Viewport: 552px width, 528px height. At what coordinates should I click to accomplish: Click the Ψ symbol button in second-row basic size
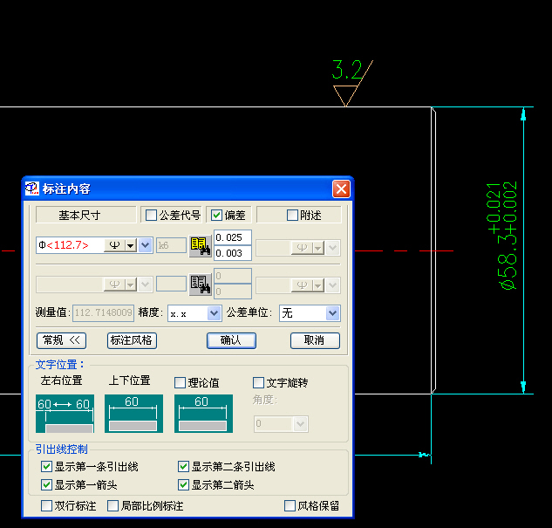(x=114, y=285)
